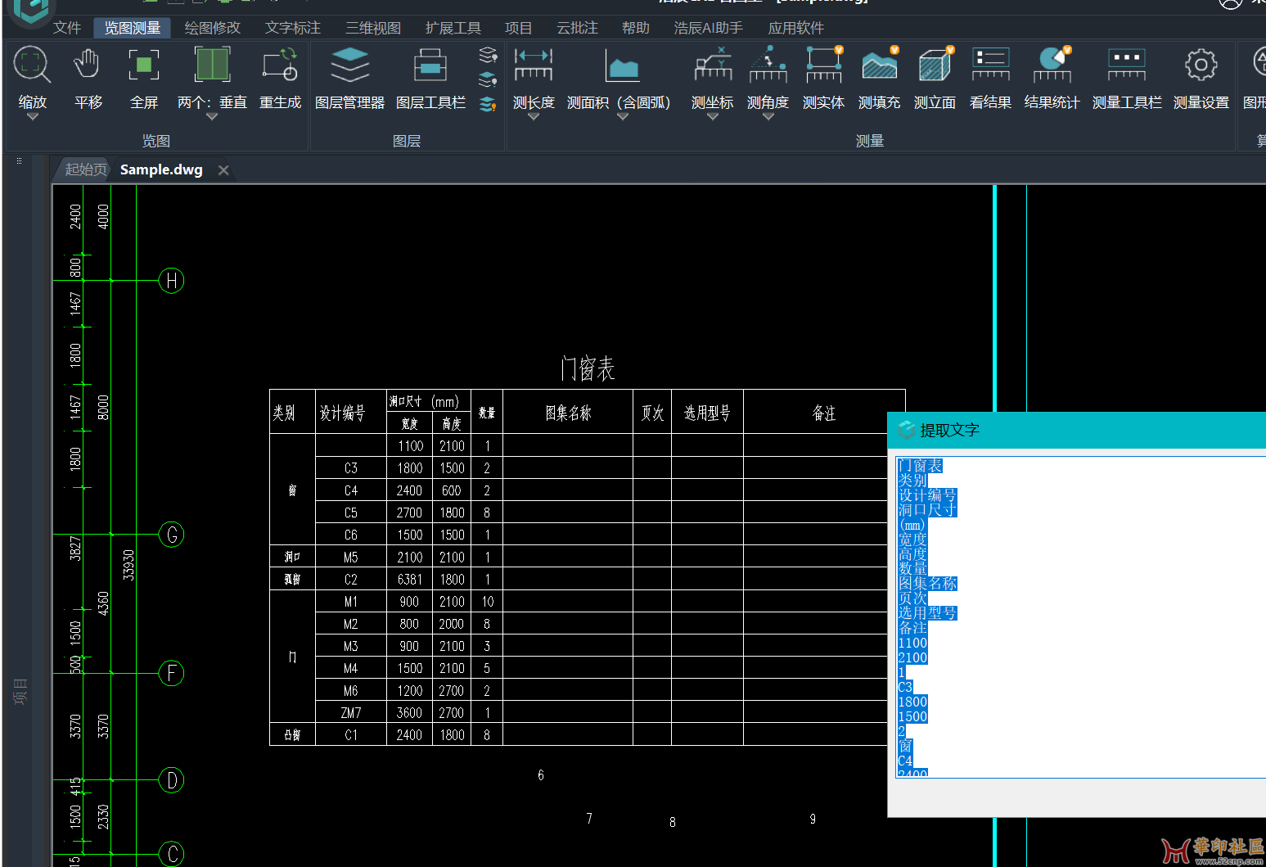The width and height of the screenshot is (1266, 867).
Task: Open the 文件 menu
Action: tap(67, 28)
